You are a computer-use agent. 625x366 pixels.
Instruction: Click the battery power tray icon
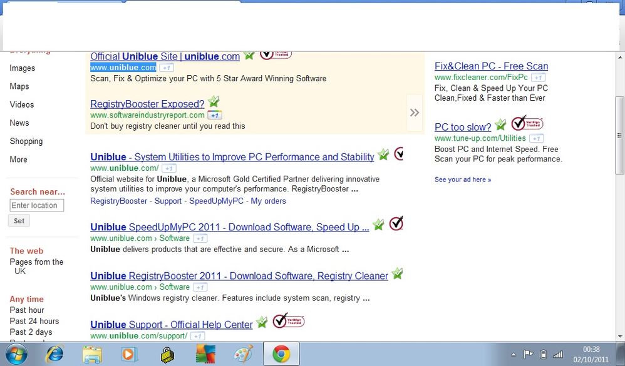coord(543,353)
